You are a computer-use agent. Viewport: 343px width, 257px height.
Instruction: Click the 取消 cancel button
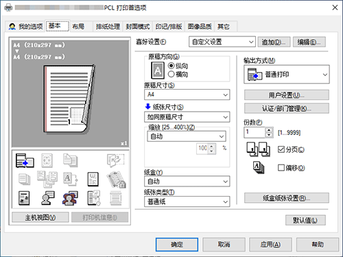coord(224,245)
